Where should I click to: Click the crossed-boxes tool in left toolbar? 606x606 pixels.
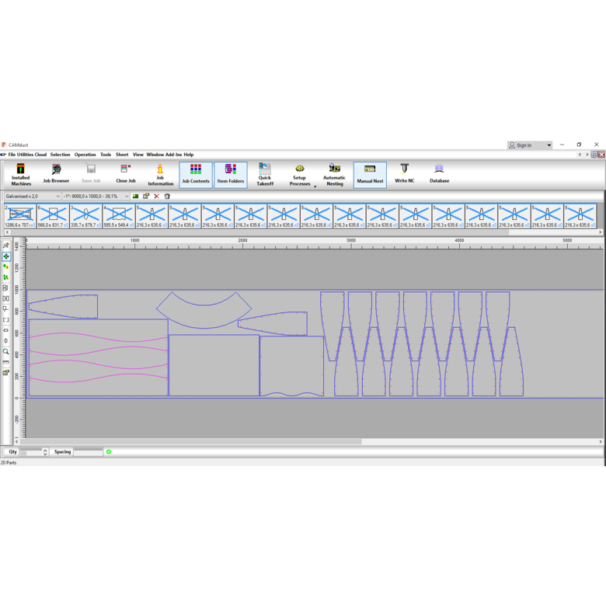(5, 288)
